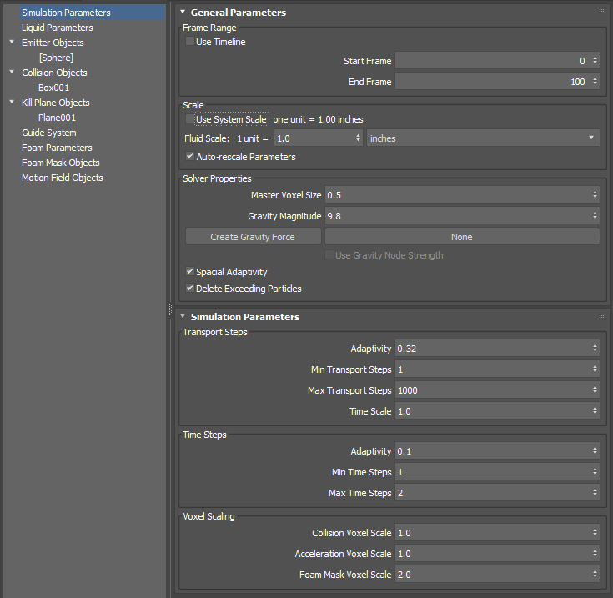Toggle Use System Scale checkbox
This screenshot has height=598, width=613.
click(191, 120)
